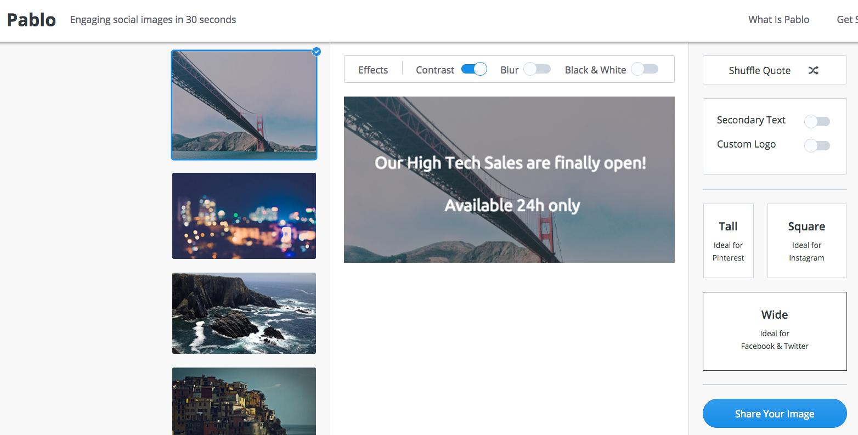Enable the Blur effect toggle
Screen dimensions: 858x435
(x=537, y=69)
